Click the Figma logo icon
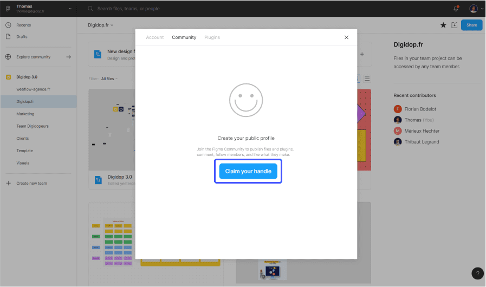Image resolution: width=486 pixels, height=287 pixels. click(8, 9)
